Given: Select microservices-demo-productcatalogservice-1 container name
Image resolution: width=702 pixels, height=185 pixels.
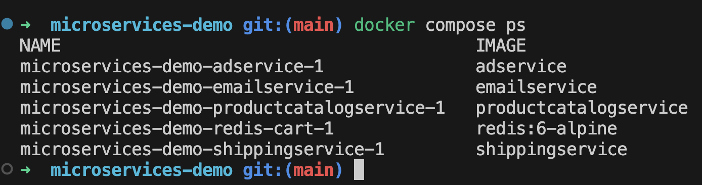Looking at the screenshot, I should click(232, 108).
